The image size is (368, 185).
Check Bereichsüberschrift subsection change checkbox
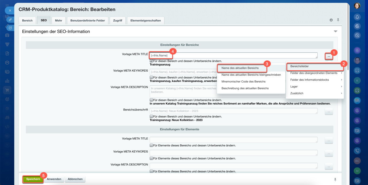(151, 117)
